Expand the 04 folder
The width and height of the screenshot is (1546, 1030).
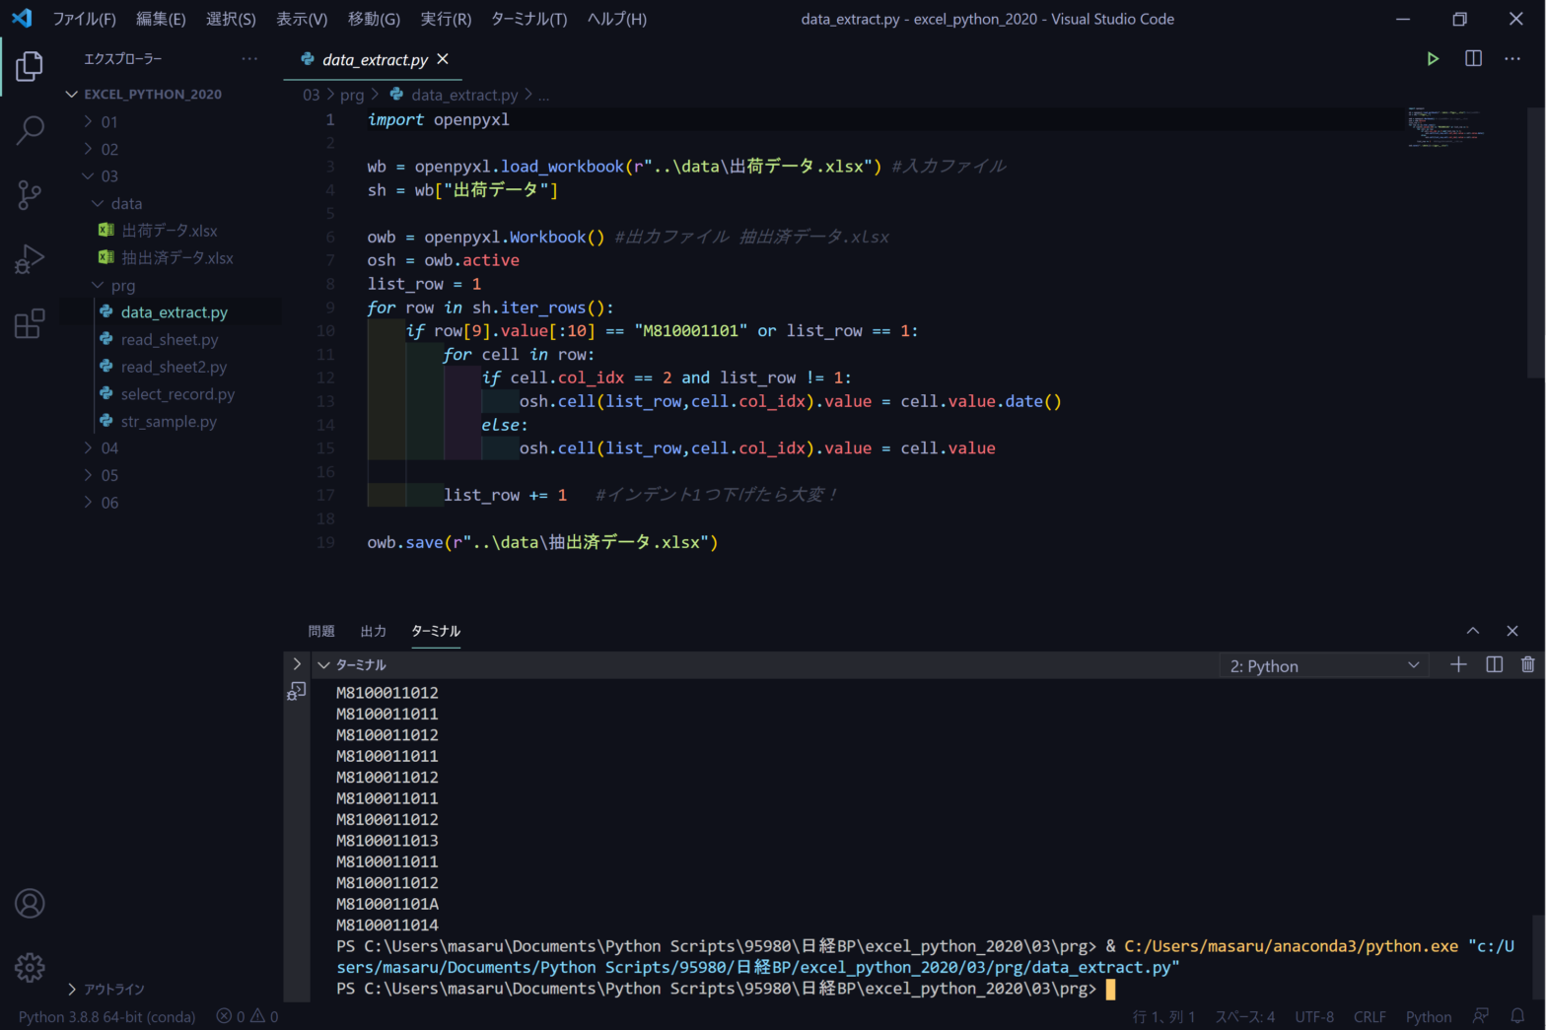coord(108,448)
